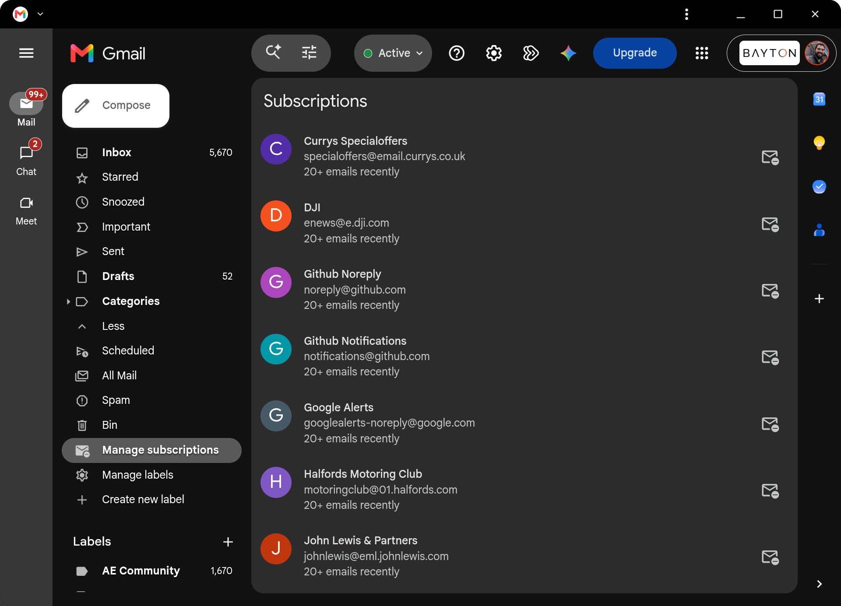Unsubscribe from Github Noreply

(770, 291)
